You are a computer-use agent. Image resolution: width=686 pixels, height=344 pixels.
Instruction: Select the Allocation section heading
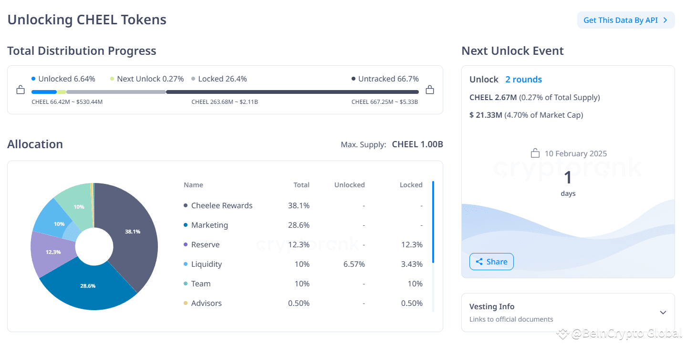click(x=35, y=144)
